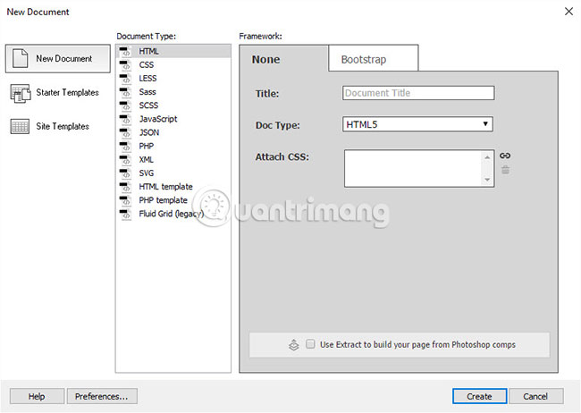Select XML document type

(173, 160)
